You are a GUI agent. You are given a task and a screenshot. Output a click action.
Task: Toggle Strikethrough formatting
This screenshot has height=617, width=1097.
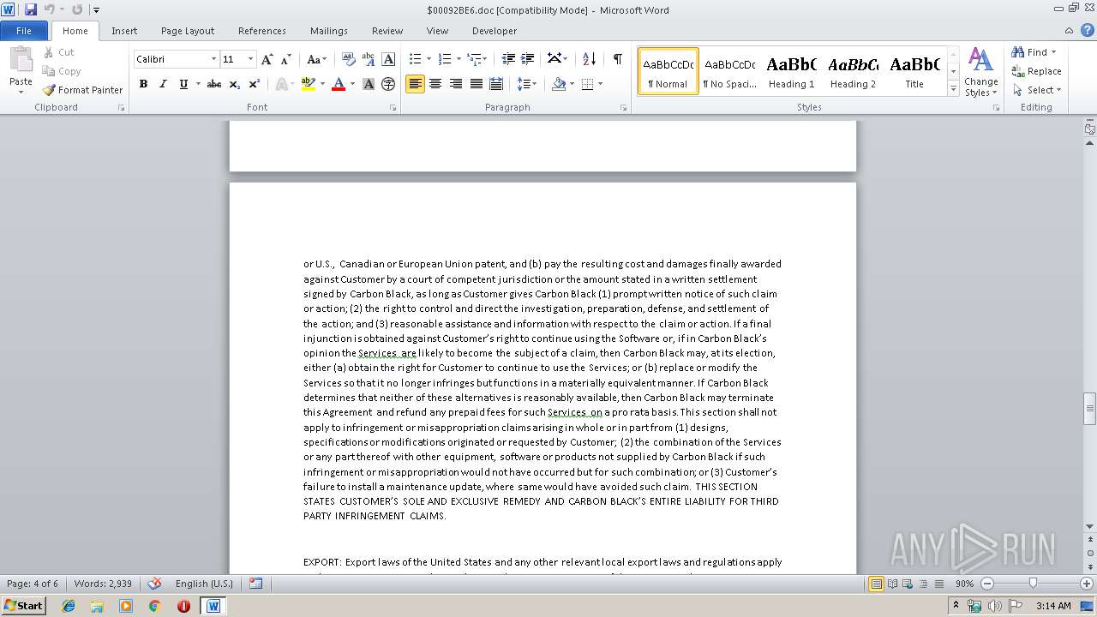pos(214,84)
